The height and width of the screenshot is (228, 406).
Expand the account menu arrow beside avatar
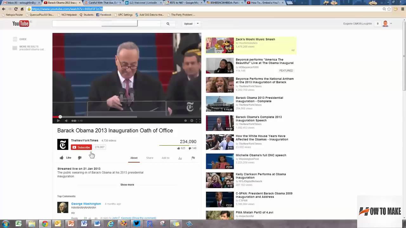pos(391,24)
